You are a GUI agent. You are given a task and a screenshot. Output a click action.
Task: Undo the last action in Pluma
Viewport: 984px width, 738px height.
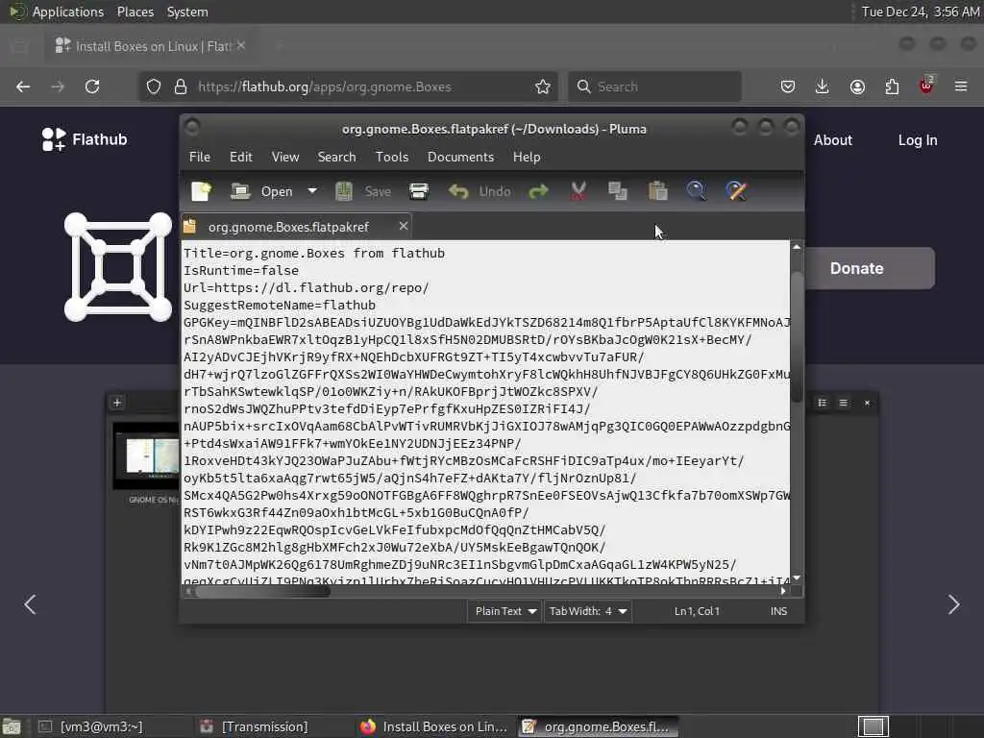click(x=480, y=191)
